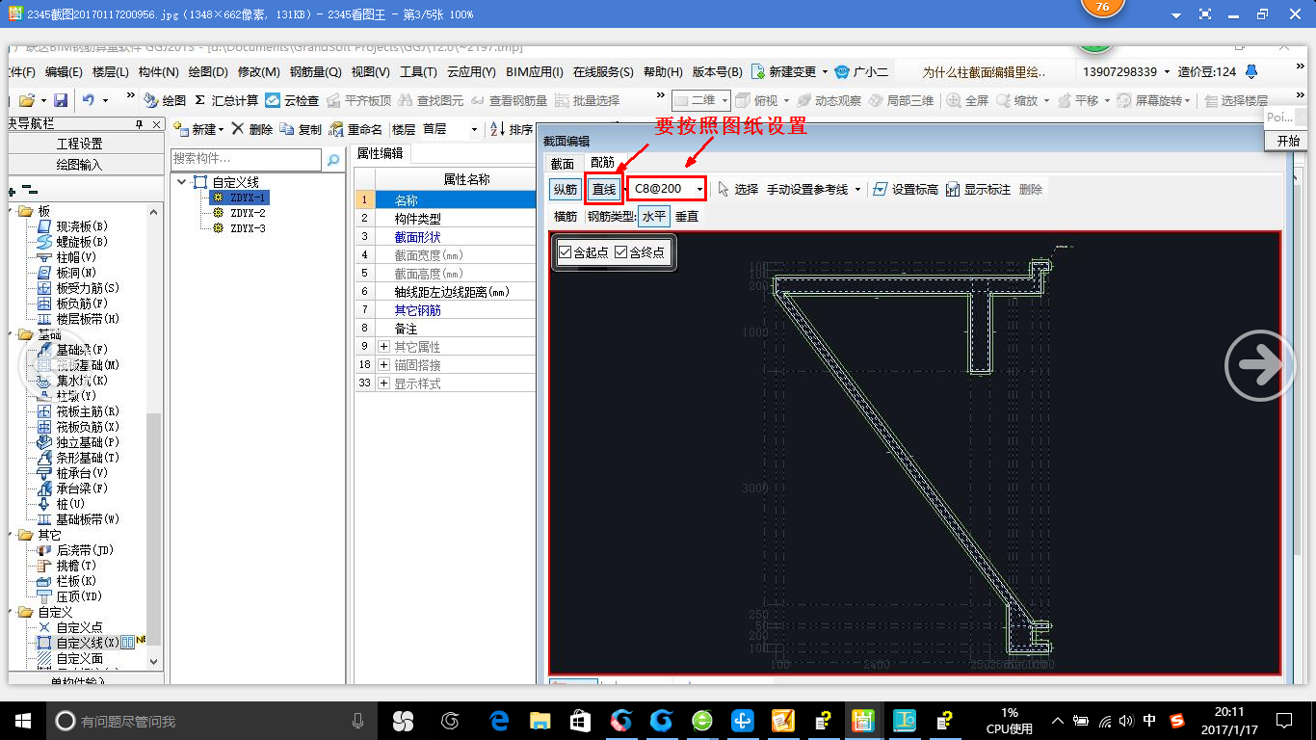Select 自定义点 in navigation tree
This screenshot has width=1316, height=740.
(77, 627)
